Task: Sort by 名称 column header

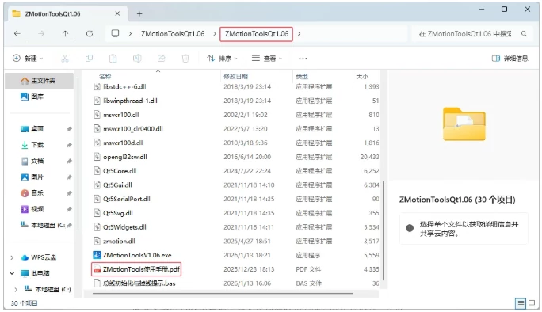Action: pos(105,76)
